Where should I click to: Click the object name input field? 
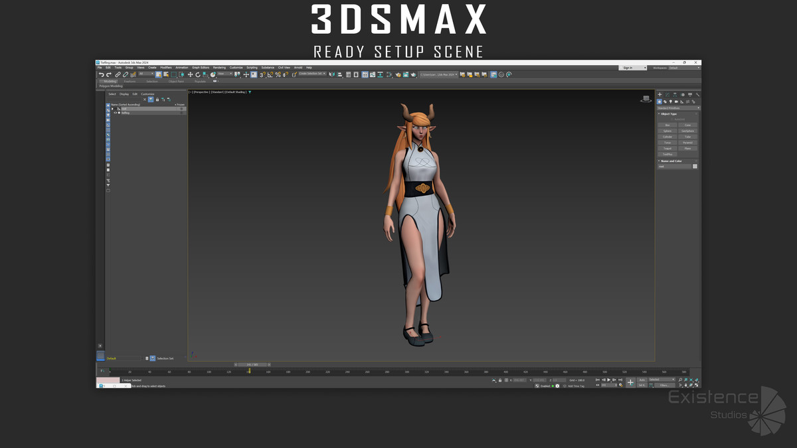(x=675, y=167)
